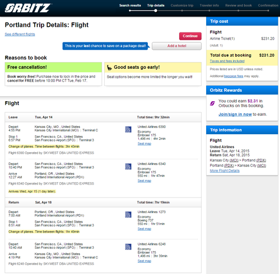The image size is (280, 274).
Task: Open the See different flights link
Action: (x=20, y=34)
